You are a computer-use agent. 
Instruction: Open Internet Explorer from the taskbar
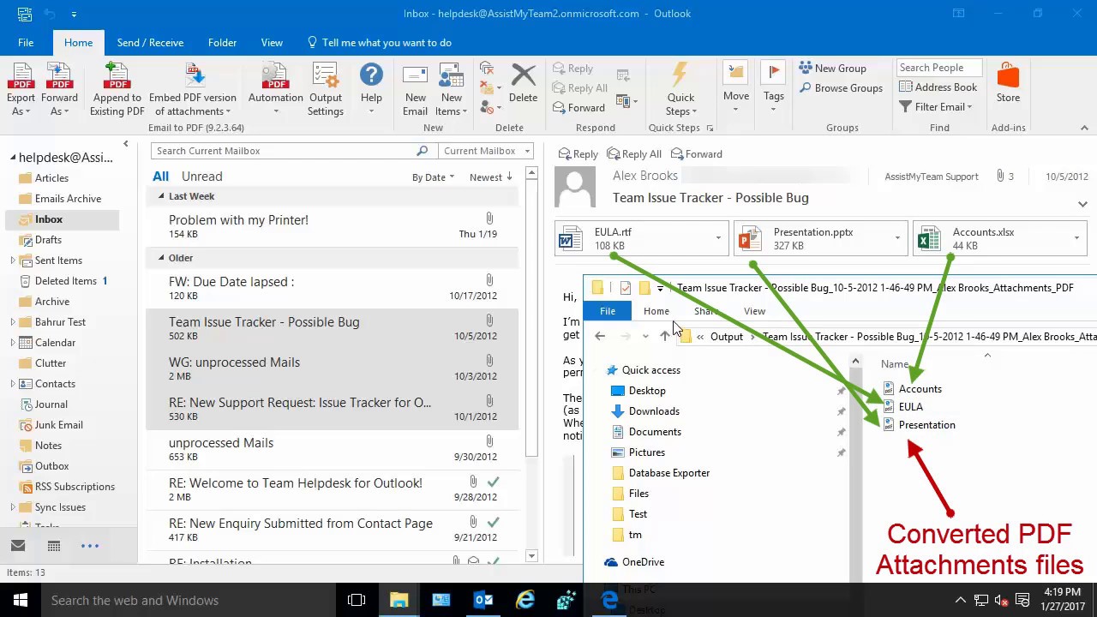pos(525,600)
